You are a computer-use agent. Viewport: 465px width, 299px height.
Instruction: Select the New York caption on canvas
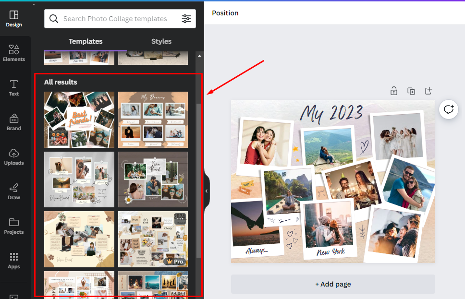click(x=330, y=252)
